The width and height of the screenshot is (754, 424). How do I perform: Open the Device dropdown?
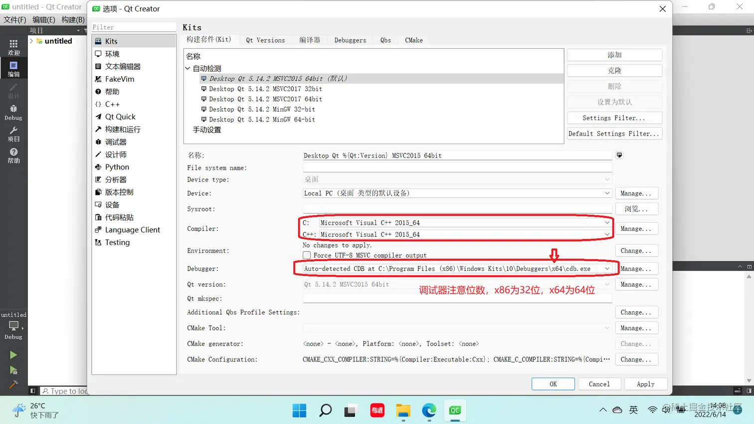pos(457,193)
